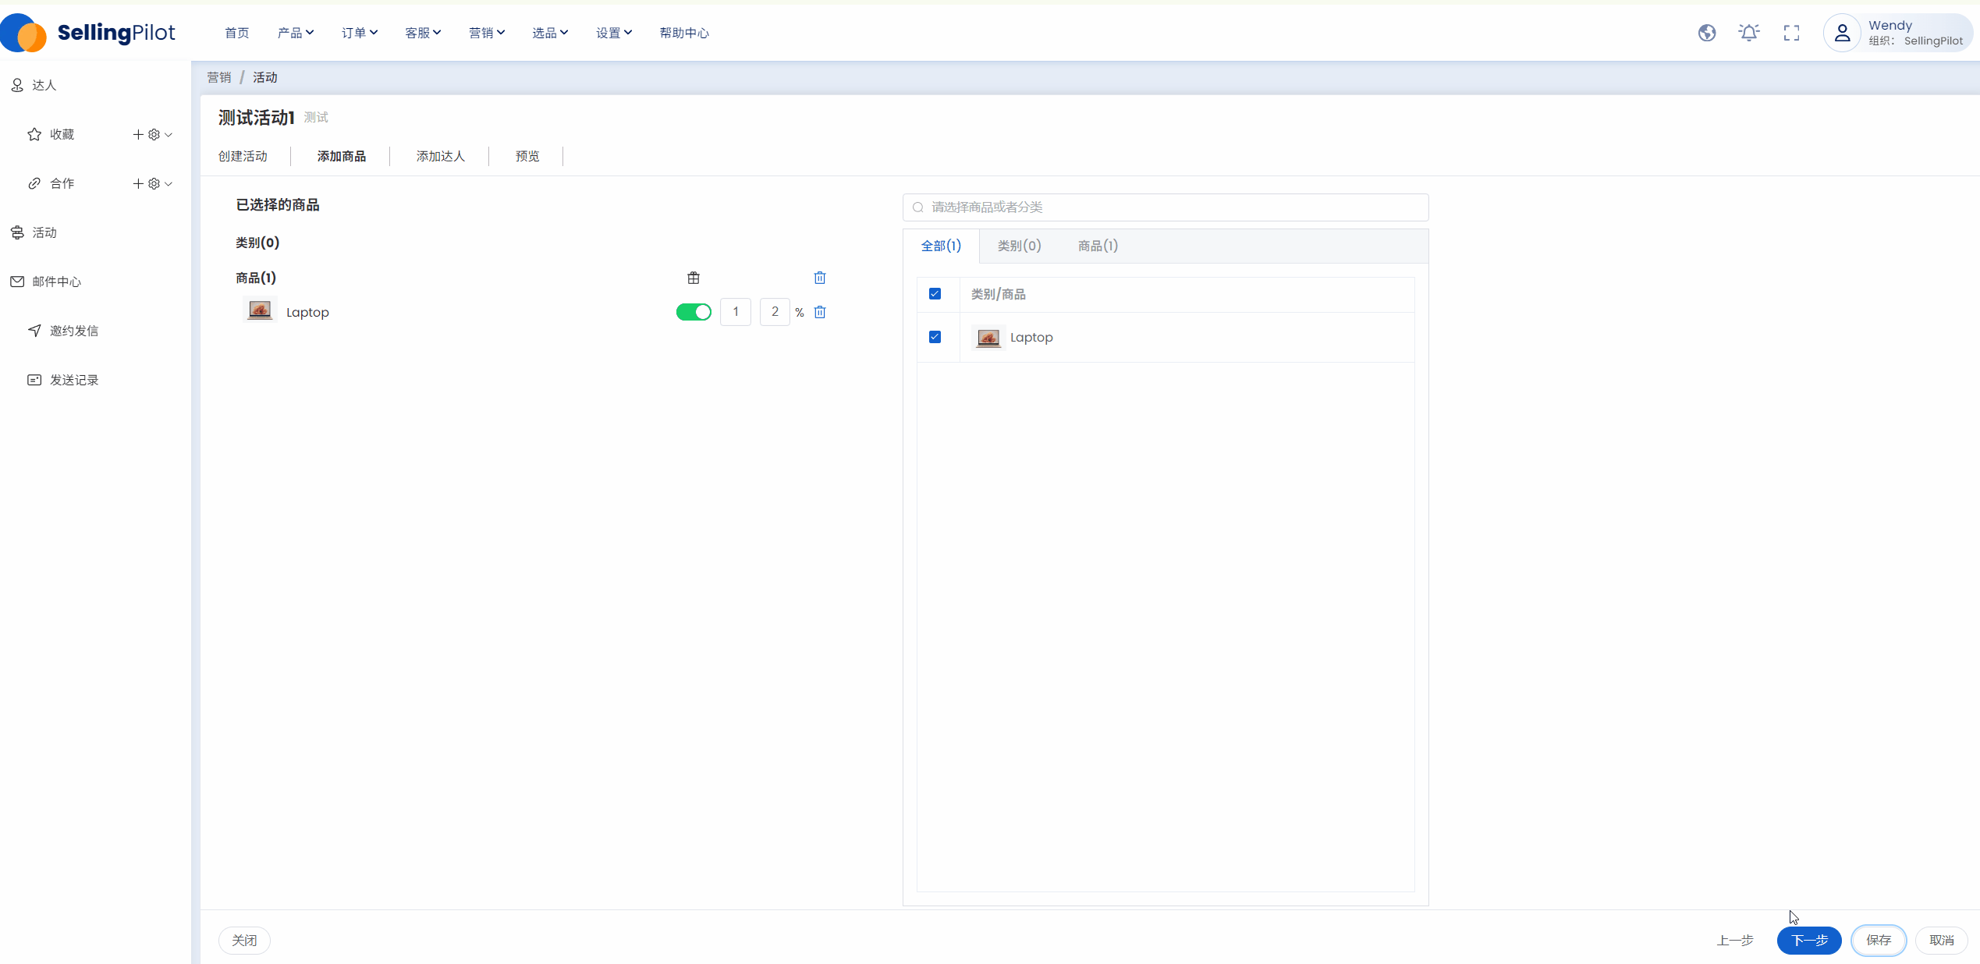The width and height of the screenshot is (1980, 964).
Task: Switch to the 添加达人 step tab
Action: pyautogui.click(x=440, y=156)
